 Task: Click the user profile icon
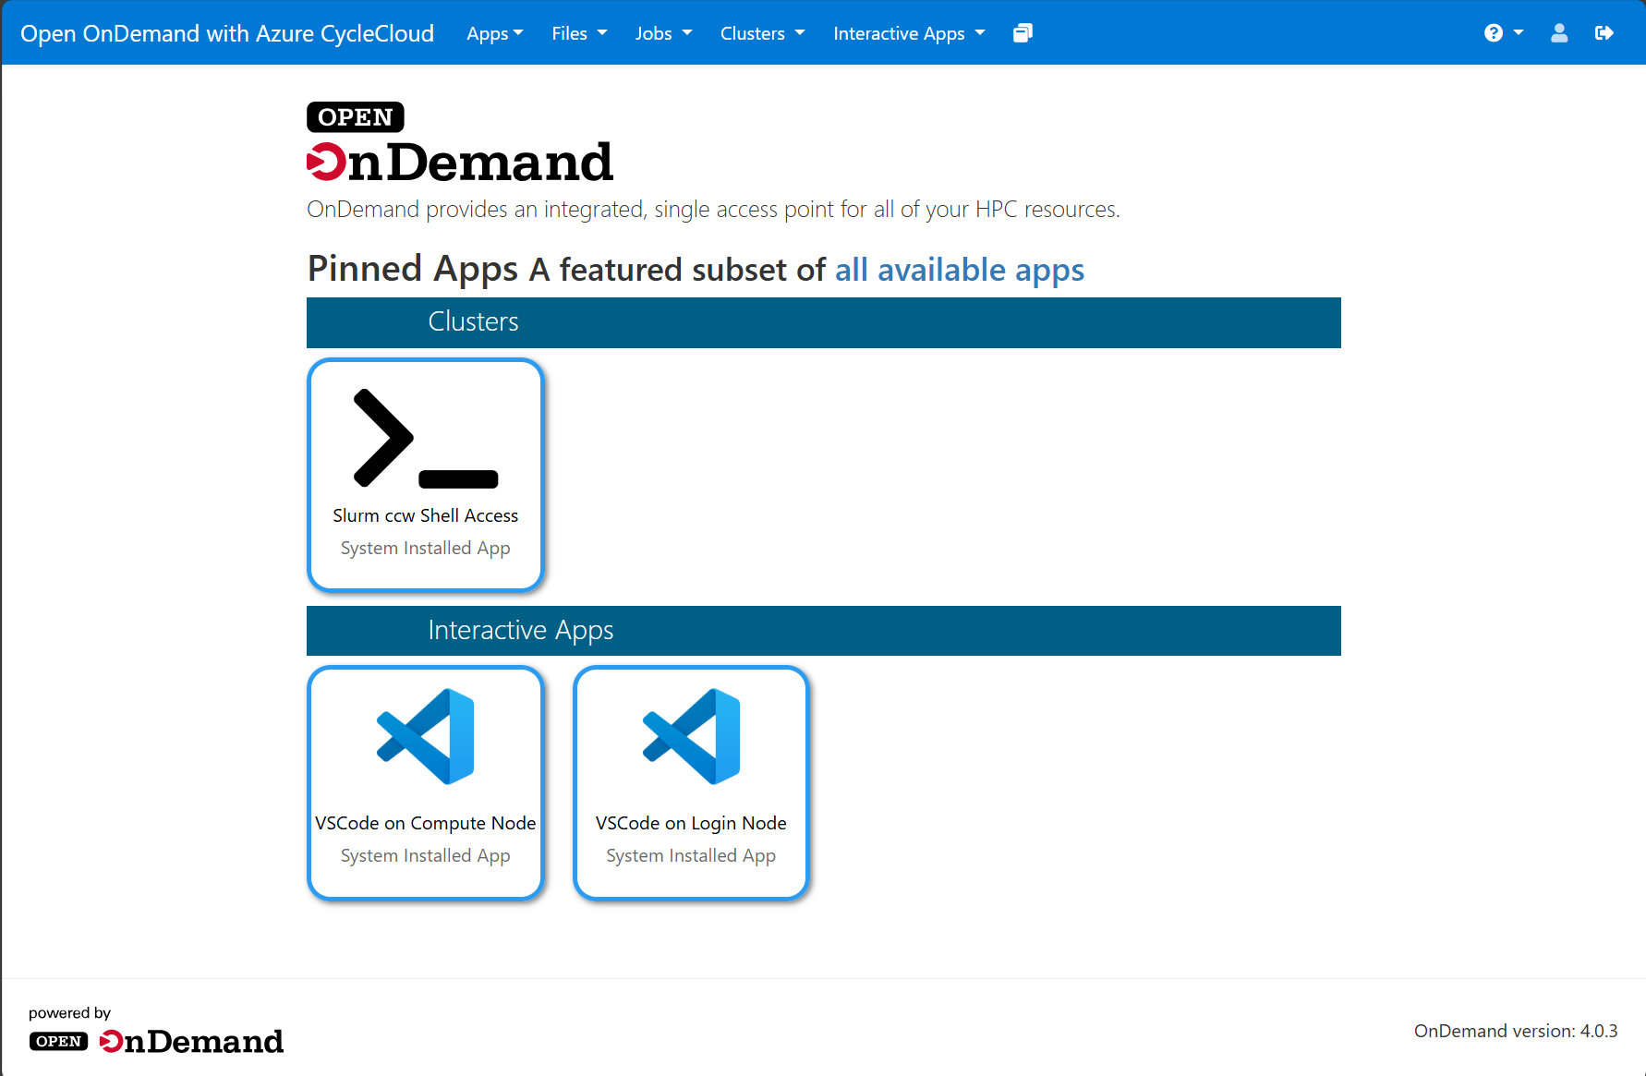(1559, 33)
